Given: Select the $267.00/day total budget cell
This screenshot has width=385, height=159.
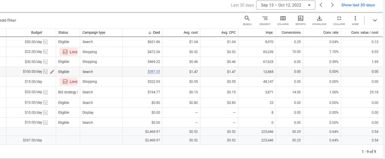Looking at the screenshot, I should [x=32, y=140].
